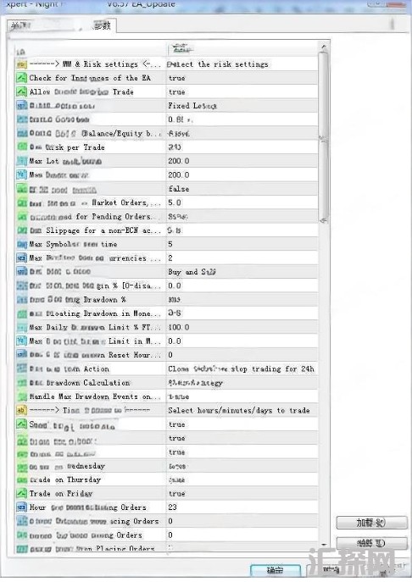This screenshot has height=582, width=412.
Task: Click the value 23 on the Hour Orders row
Action: (172, 507)
